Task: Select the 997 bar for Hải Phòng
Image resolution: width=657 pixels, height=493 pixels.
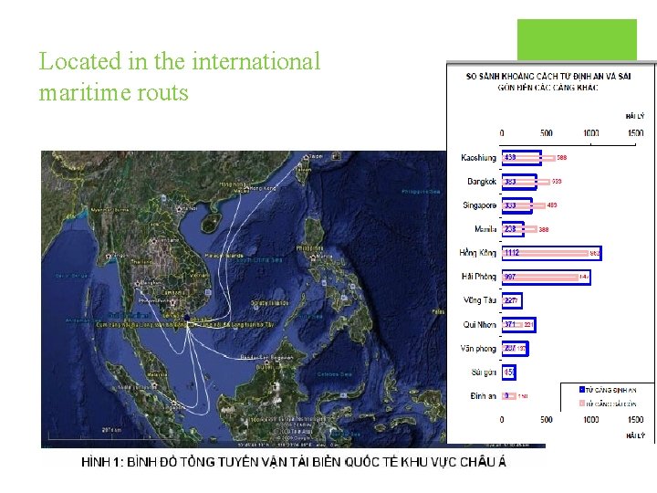Action: tap(547, 278)
